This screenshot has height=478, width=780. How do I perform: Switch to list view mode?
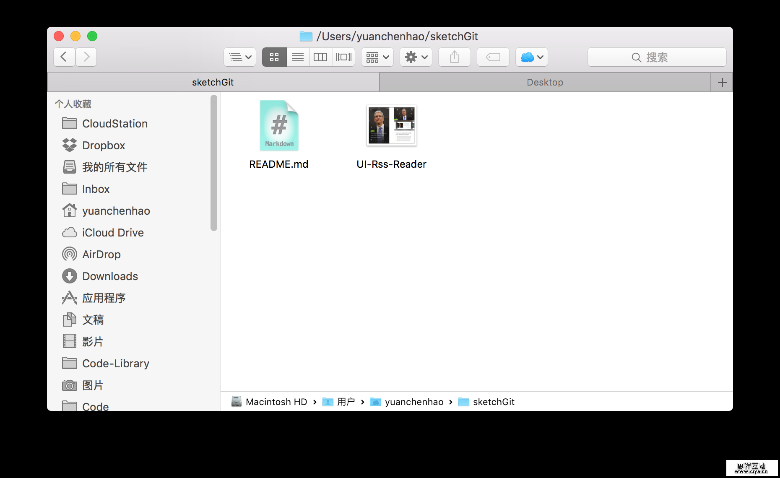coord(298,57)
